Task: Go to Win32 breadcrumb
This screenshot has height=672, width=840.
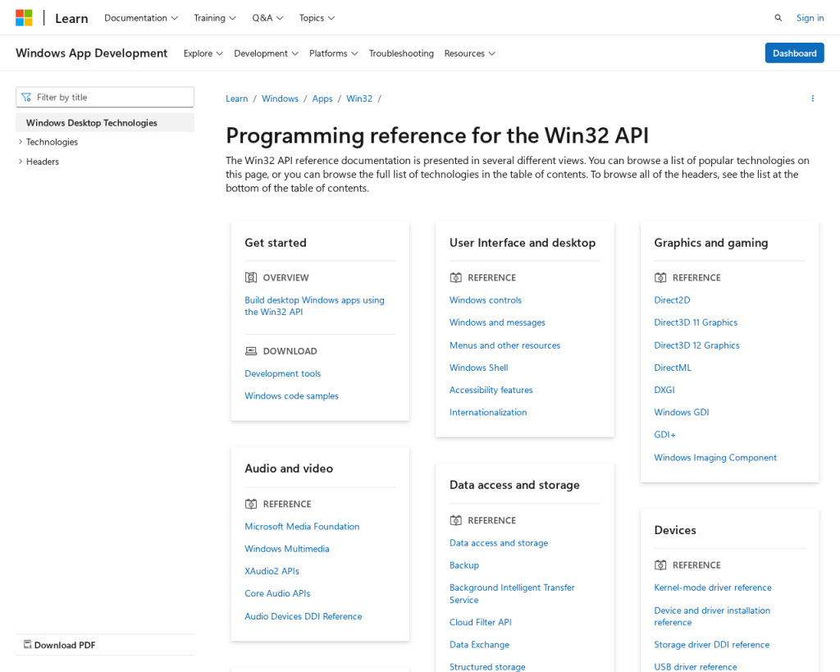Action: pos(359,98)
